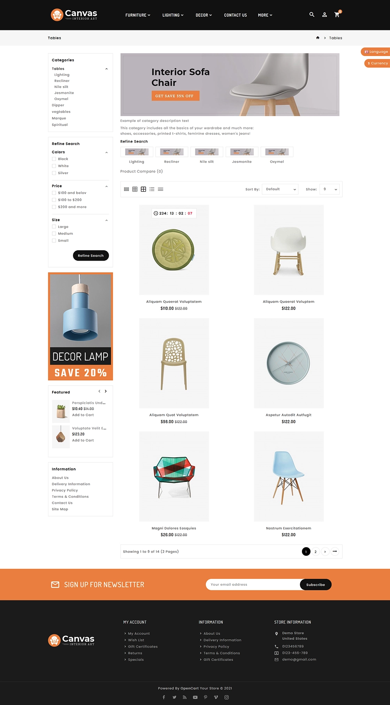Viewport: 390px width, 705px height.
Task: Click the Subscribe newsletter button
Action: pos(316,585)
